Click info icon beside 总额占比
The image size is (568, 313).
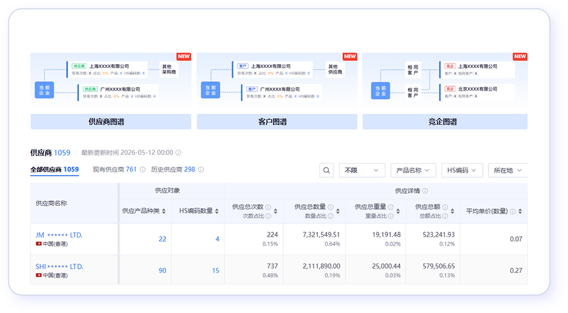[445, 216]
